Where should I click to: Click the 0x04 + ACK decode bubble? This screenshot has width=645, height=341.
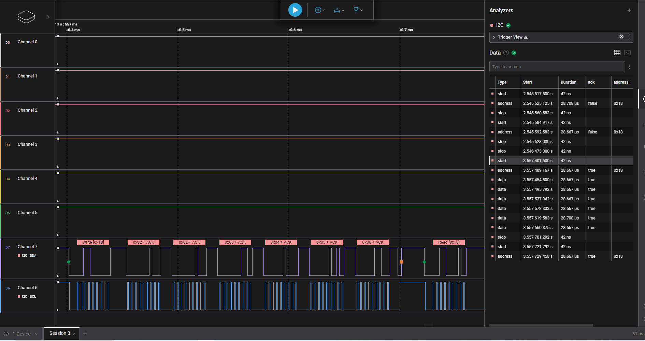[x=281, y=242]
